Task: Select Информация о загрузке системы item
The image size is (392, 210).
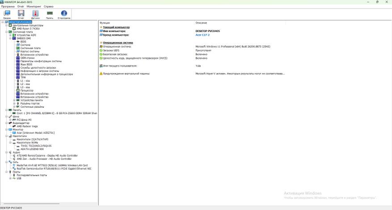Action: coord(40,71)
